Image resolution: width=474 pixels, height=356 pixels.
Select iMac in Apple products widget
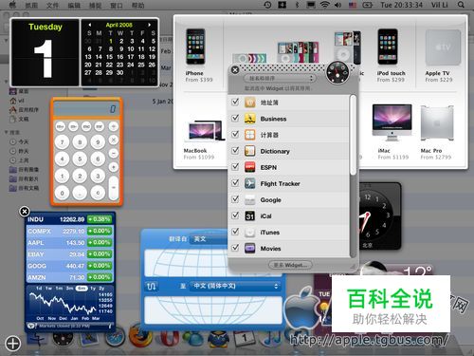point(392,132)
